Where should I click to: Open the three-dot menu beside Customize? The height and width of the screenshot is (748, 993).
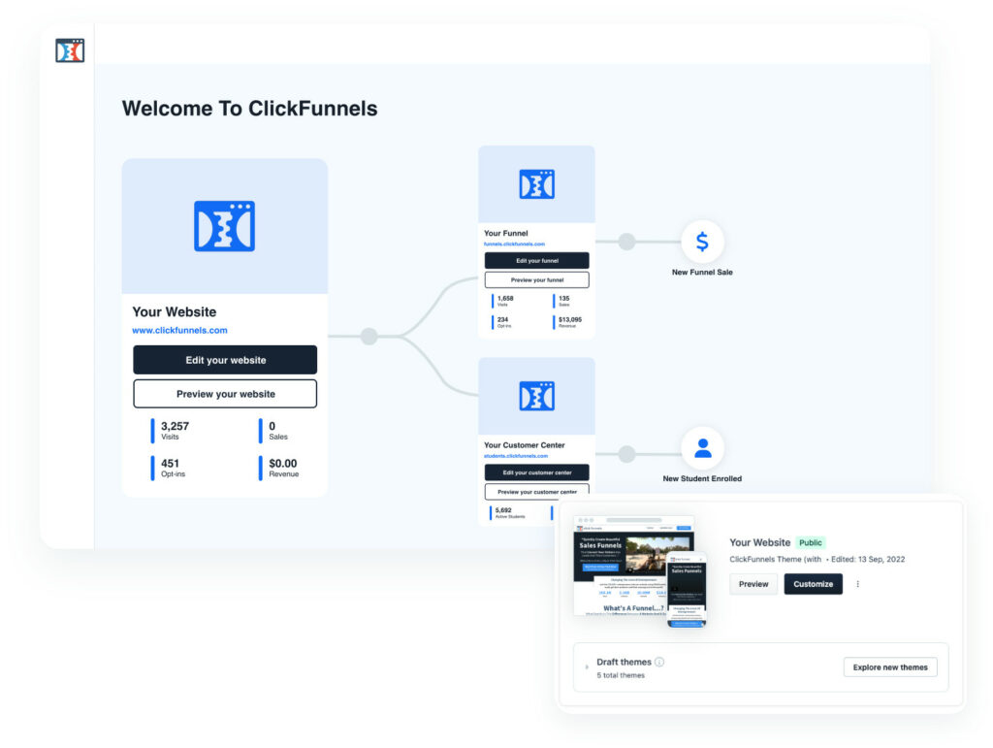click(x=857, y=584)
